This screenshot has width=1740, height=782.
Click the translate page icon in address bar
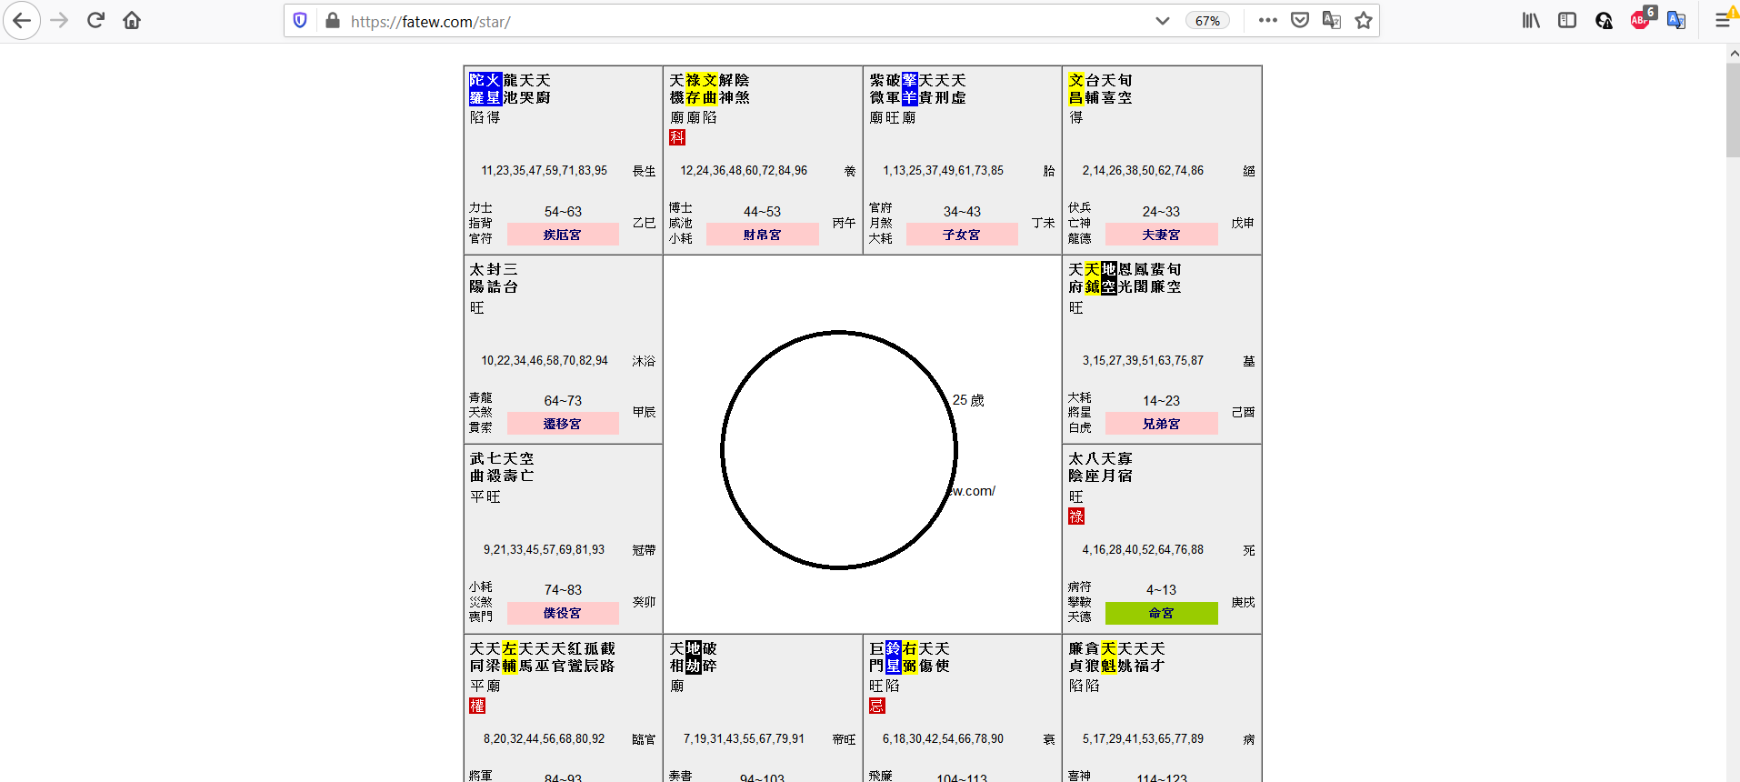[x=1332, y=20]
